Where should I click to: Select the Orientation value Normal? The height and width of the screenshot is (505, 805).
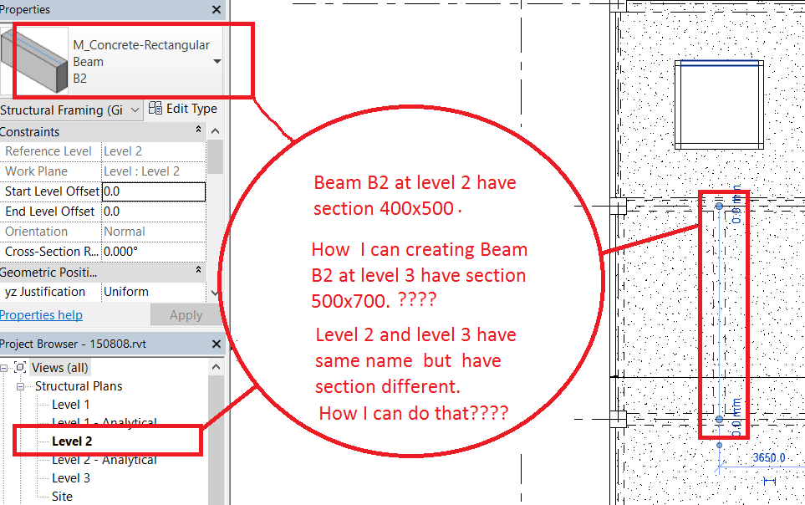coord(154,232)
